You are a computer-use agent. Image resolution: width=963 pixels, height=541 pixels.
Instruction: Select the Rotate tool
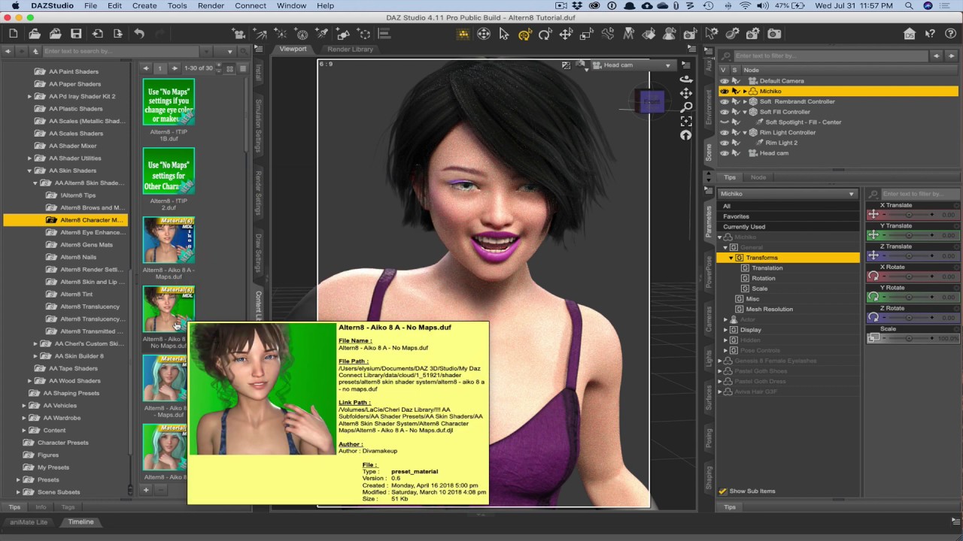[x=545, y=34]
